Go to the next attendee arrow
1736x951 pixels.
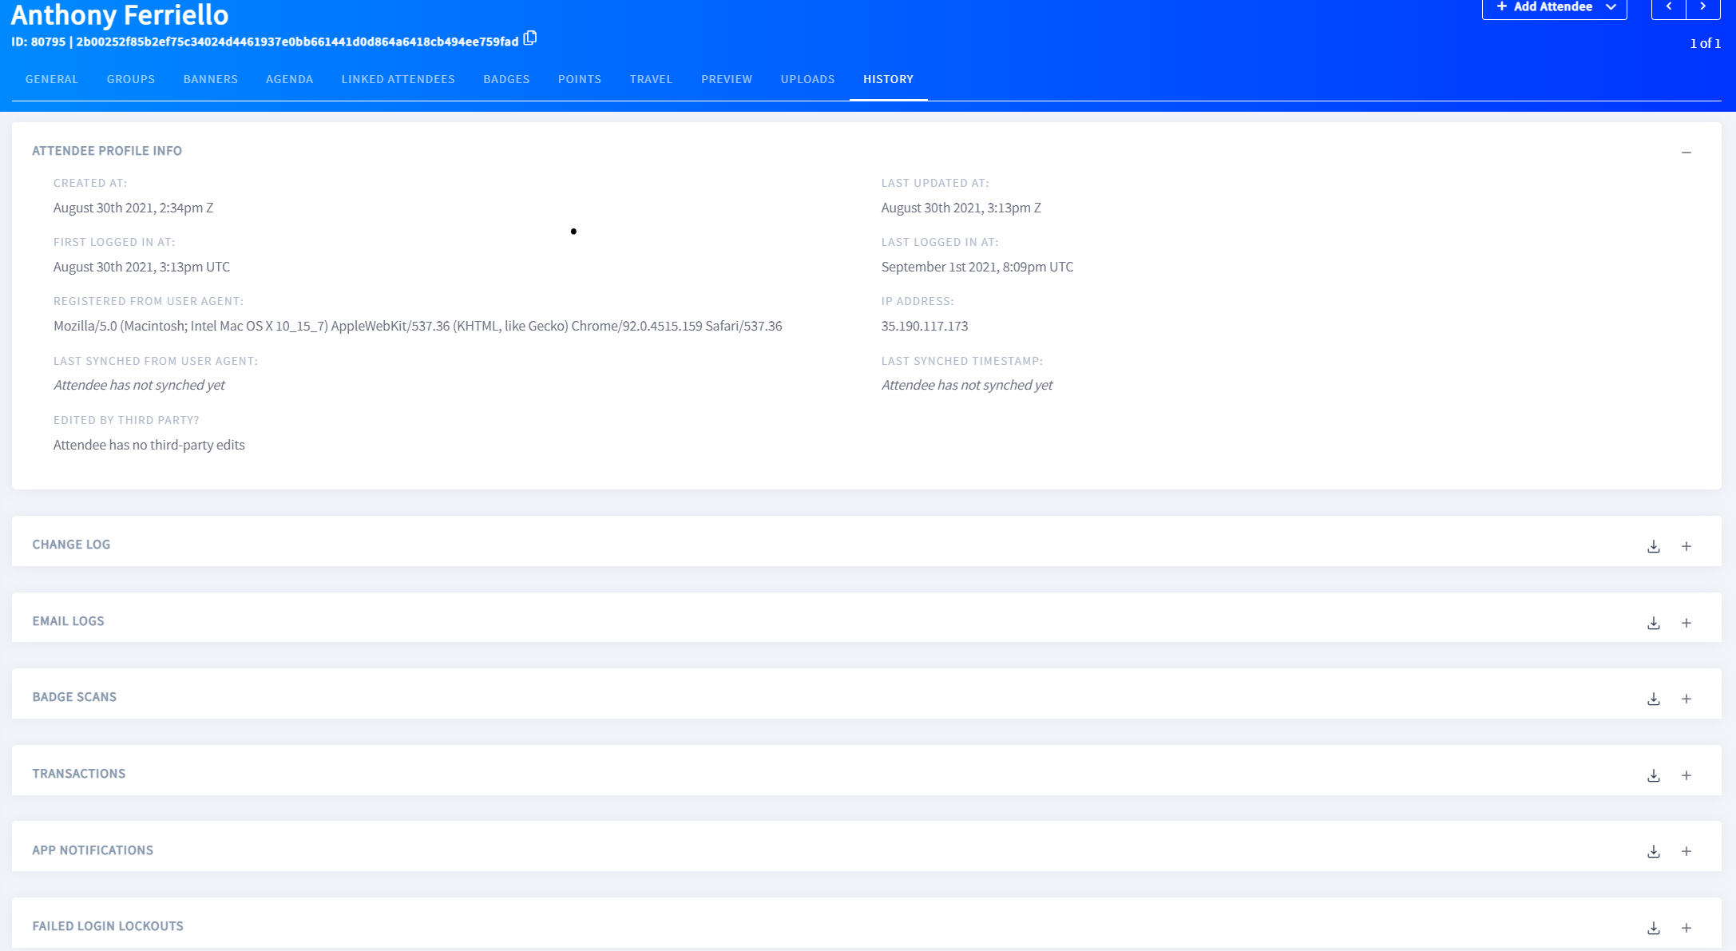pos(1703,7)
